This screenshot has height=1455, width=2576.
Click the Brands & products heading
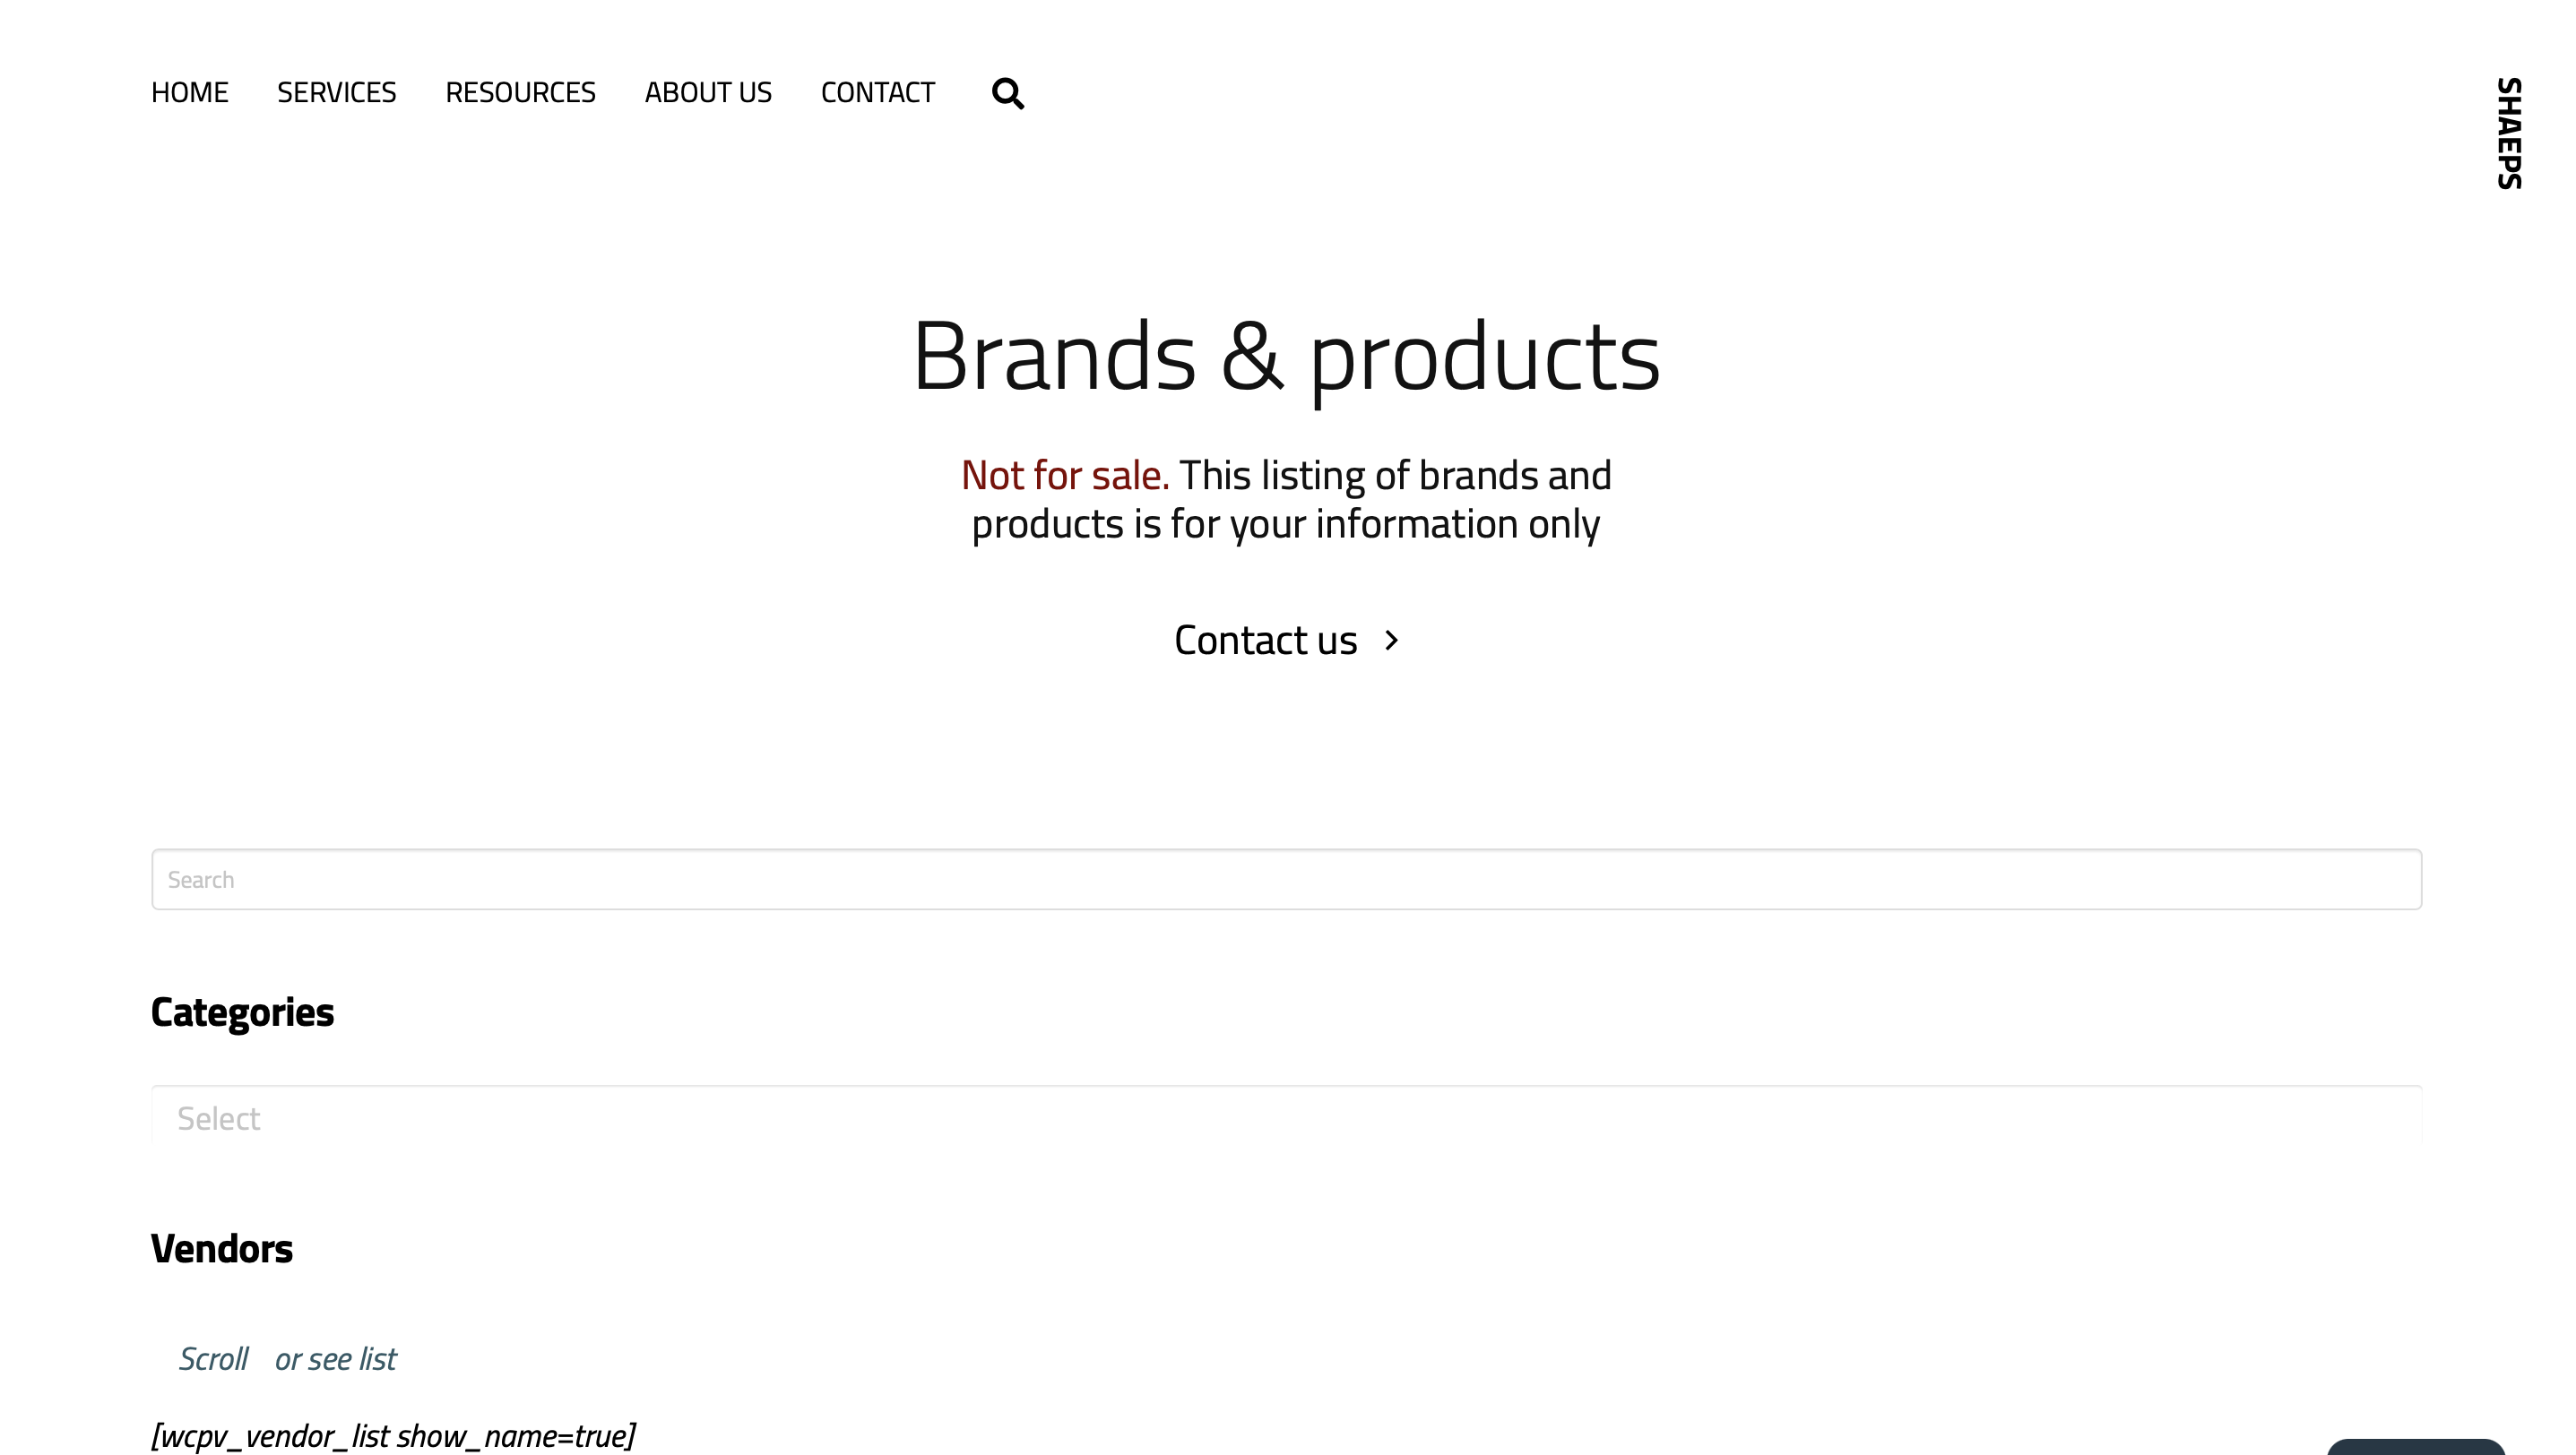point(1286,356)
